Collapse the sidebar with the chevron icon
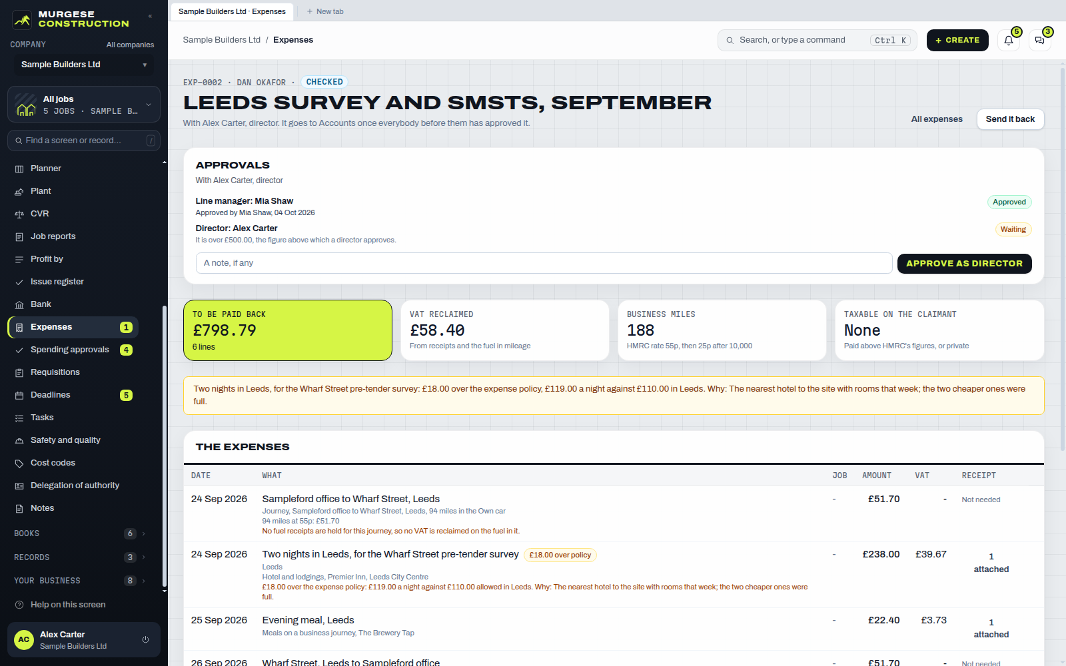Image resolution: width=1066 pixels, height=666 pixels. click(150, 16)
